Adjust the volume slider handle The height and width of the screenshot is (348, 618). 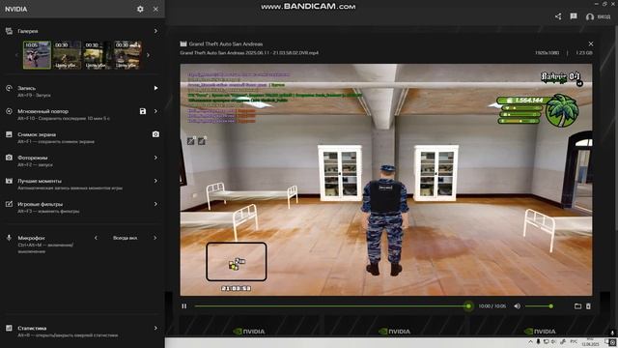[551, 306]
